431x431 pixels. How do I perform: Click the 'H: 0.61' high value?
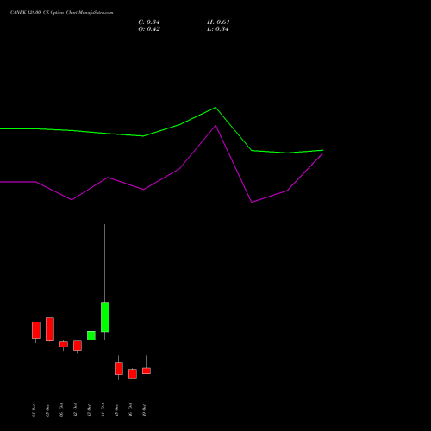pyautogui.click(x=218, y=22)
